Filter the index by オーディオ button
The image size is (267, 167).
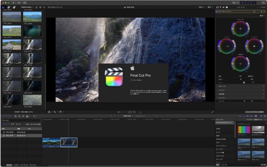click(x=24, y=165)
